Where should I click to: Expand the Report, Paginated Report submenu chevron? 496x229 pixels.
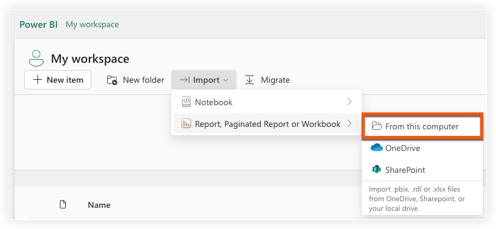(x=349, y=123)
